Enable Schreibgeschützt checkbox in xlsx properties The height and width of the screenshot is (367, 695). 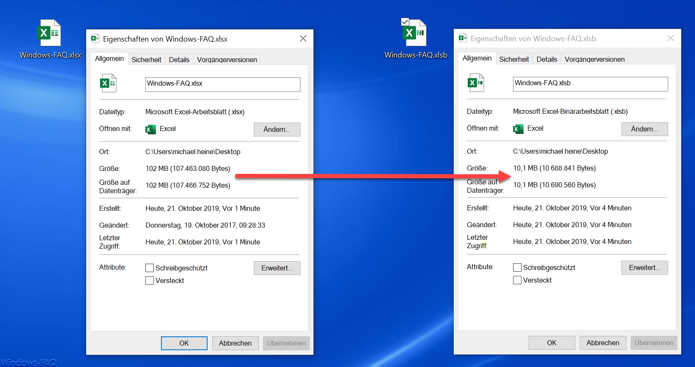click(x=150, y=268)
